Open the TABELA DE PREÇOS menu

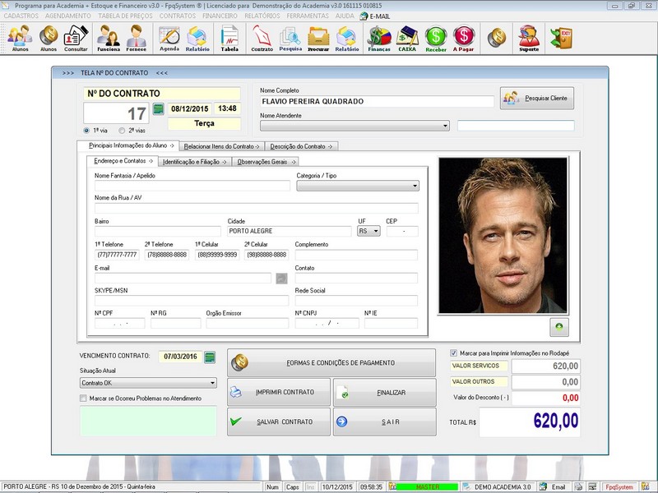(x=126, y=16)
